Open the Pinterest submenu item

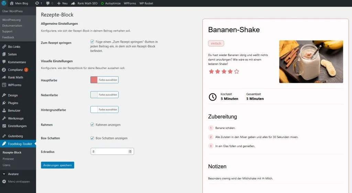(8, 159)
